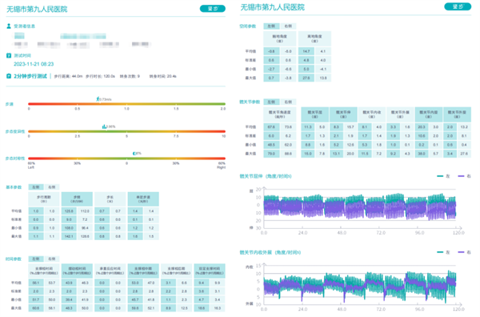Click the 2分钟步行测试 heading
This screenshot has width=480, height=317.
pyautogui.click(x=30, y=76)
